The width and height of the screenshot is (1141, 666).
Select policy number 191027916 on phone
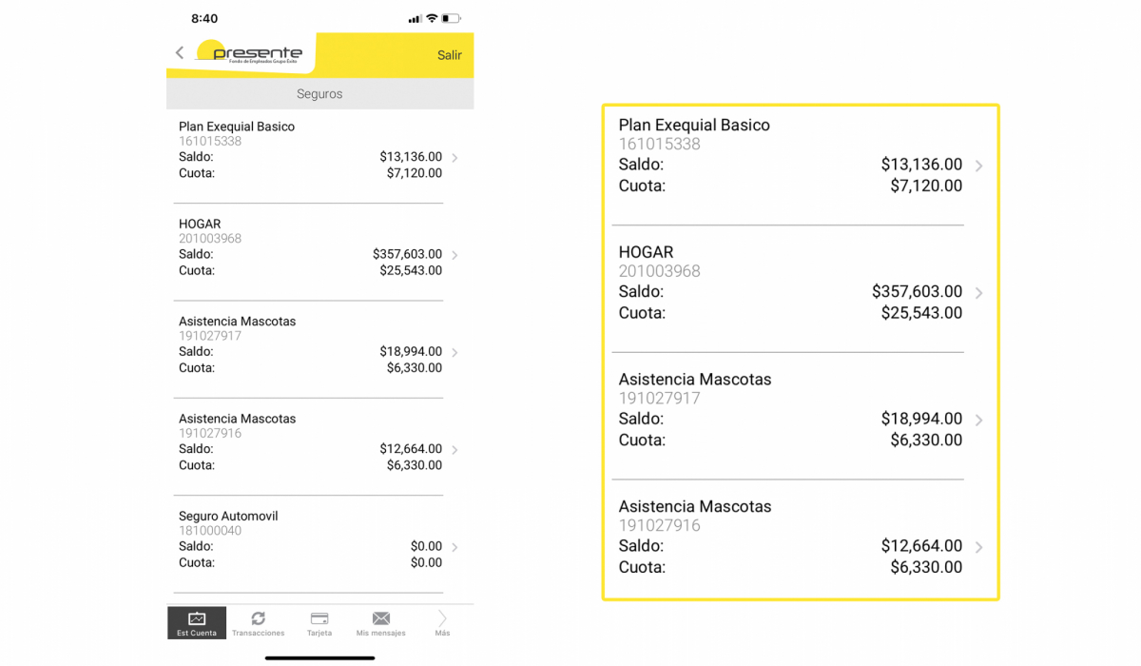point(210,433)
